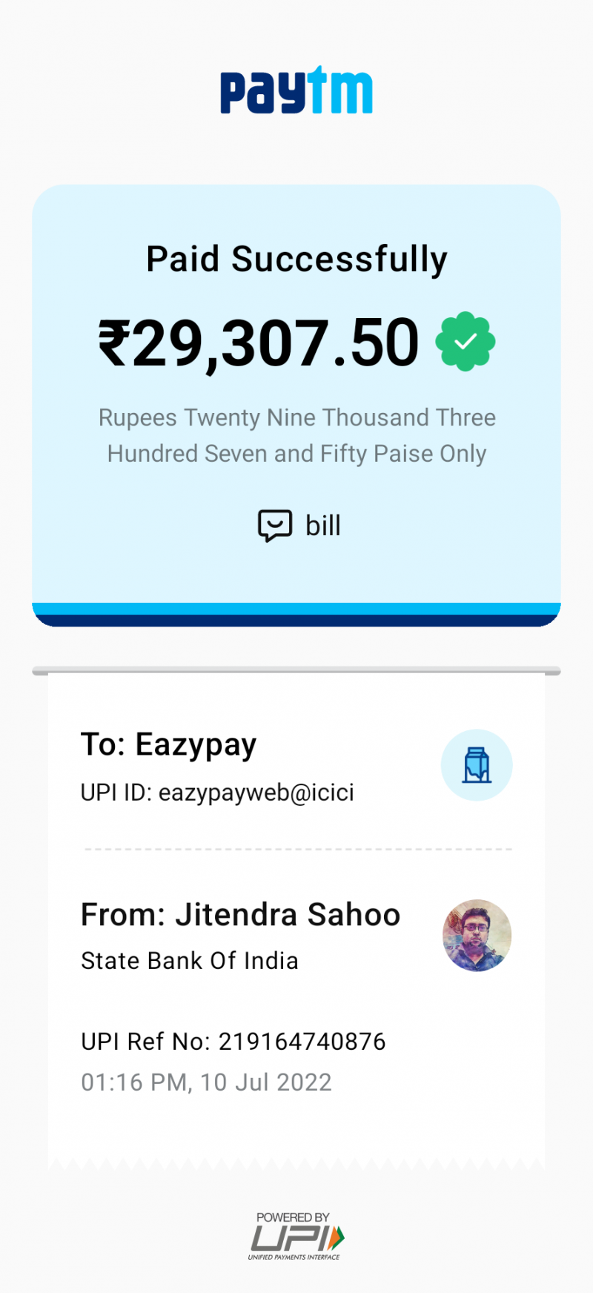Click the dark navy stripe at card bottom
Image resolution: width=593 pixels, height=1293 pixels.
coord(296,621)
